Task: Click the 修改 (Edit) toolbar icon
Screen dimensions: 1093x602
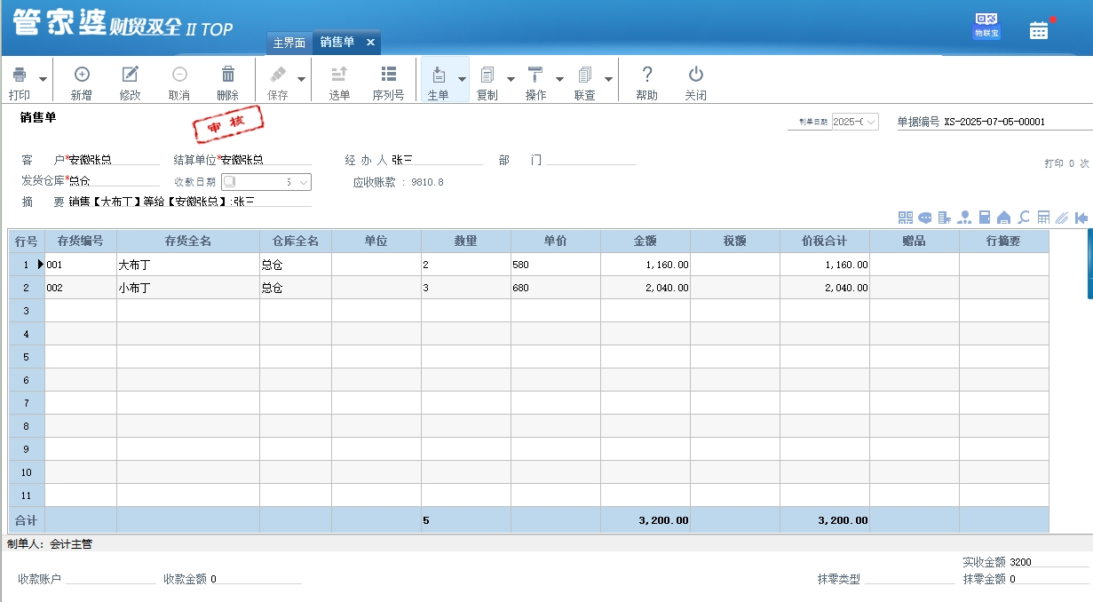Action: [131, 75]
